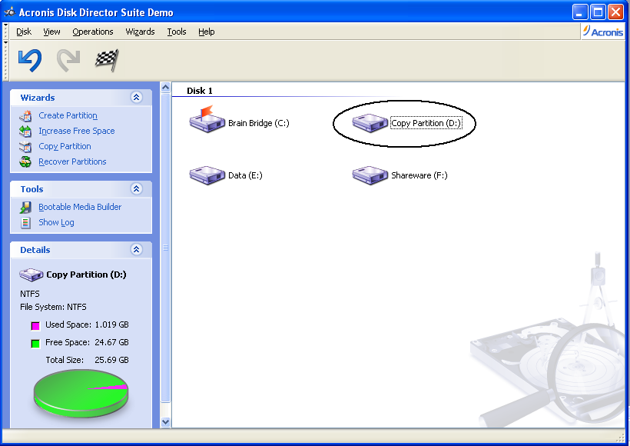Open the Disk menu
The image size is (630, 446).
(24, 32)
